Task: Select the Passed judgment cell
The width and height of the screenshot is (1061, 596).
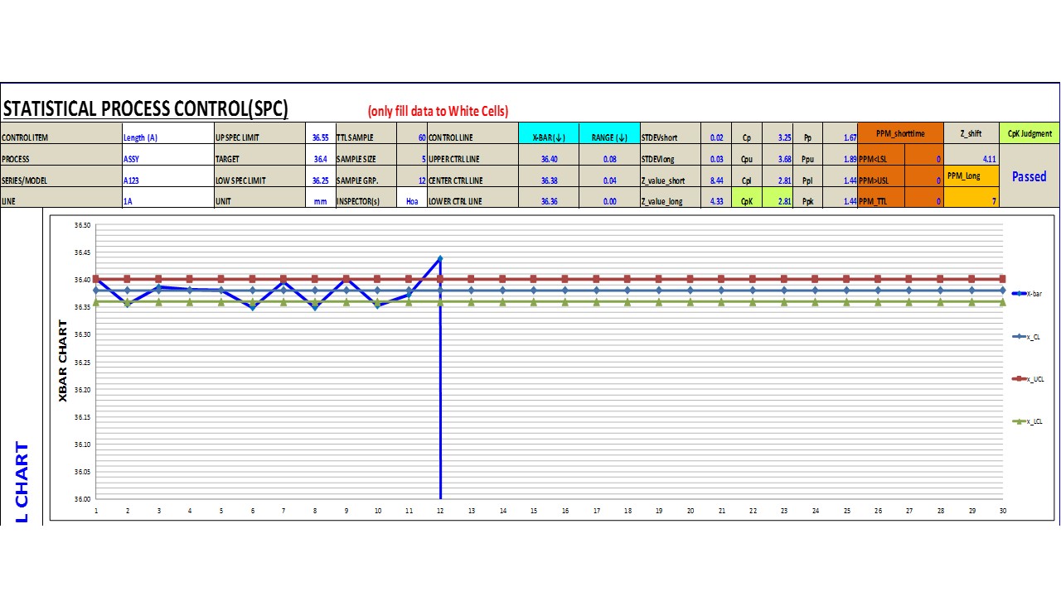Action: [1029, 176]
